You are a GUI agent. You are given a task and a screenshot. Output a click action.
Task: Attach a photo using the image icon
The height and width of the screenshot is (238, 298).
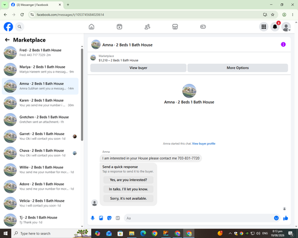pyautogui.click(x=101, y=218)
